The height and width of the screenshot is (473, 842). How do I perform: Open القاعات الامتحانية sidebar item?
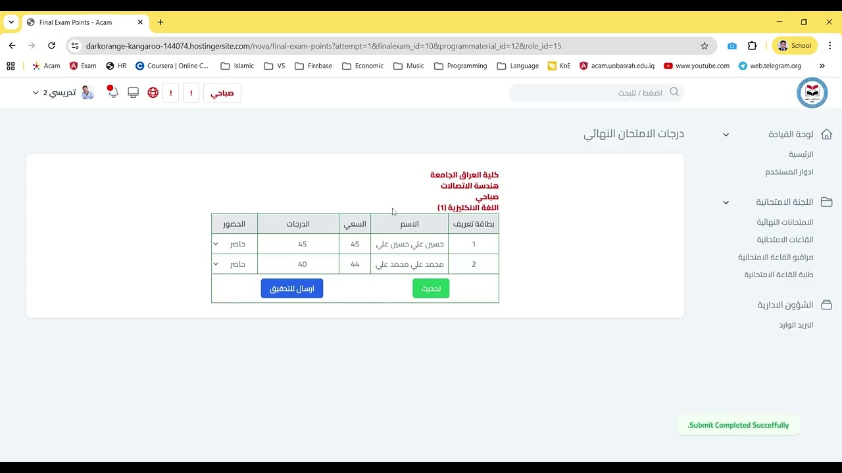[x=785, y=240]
